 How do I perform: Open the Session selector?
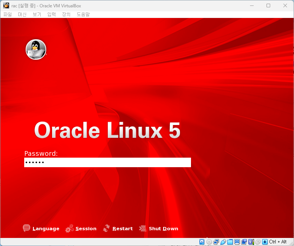(x=86, y=228)
